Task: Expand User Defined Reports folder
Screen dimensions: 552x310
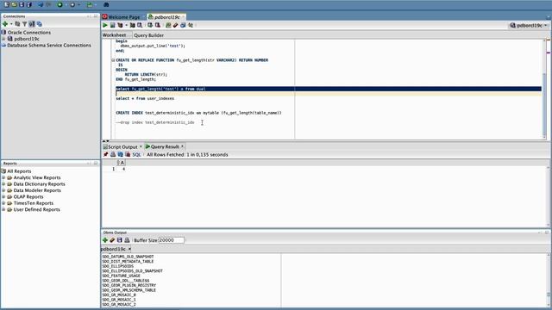Action: pos(3,209)
